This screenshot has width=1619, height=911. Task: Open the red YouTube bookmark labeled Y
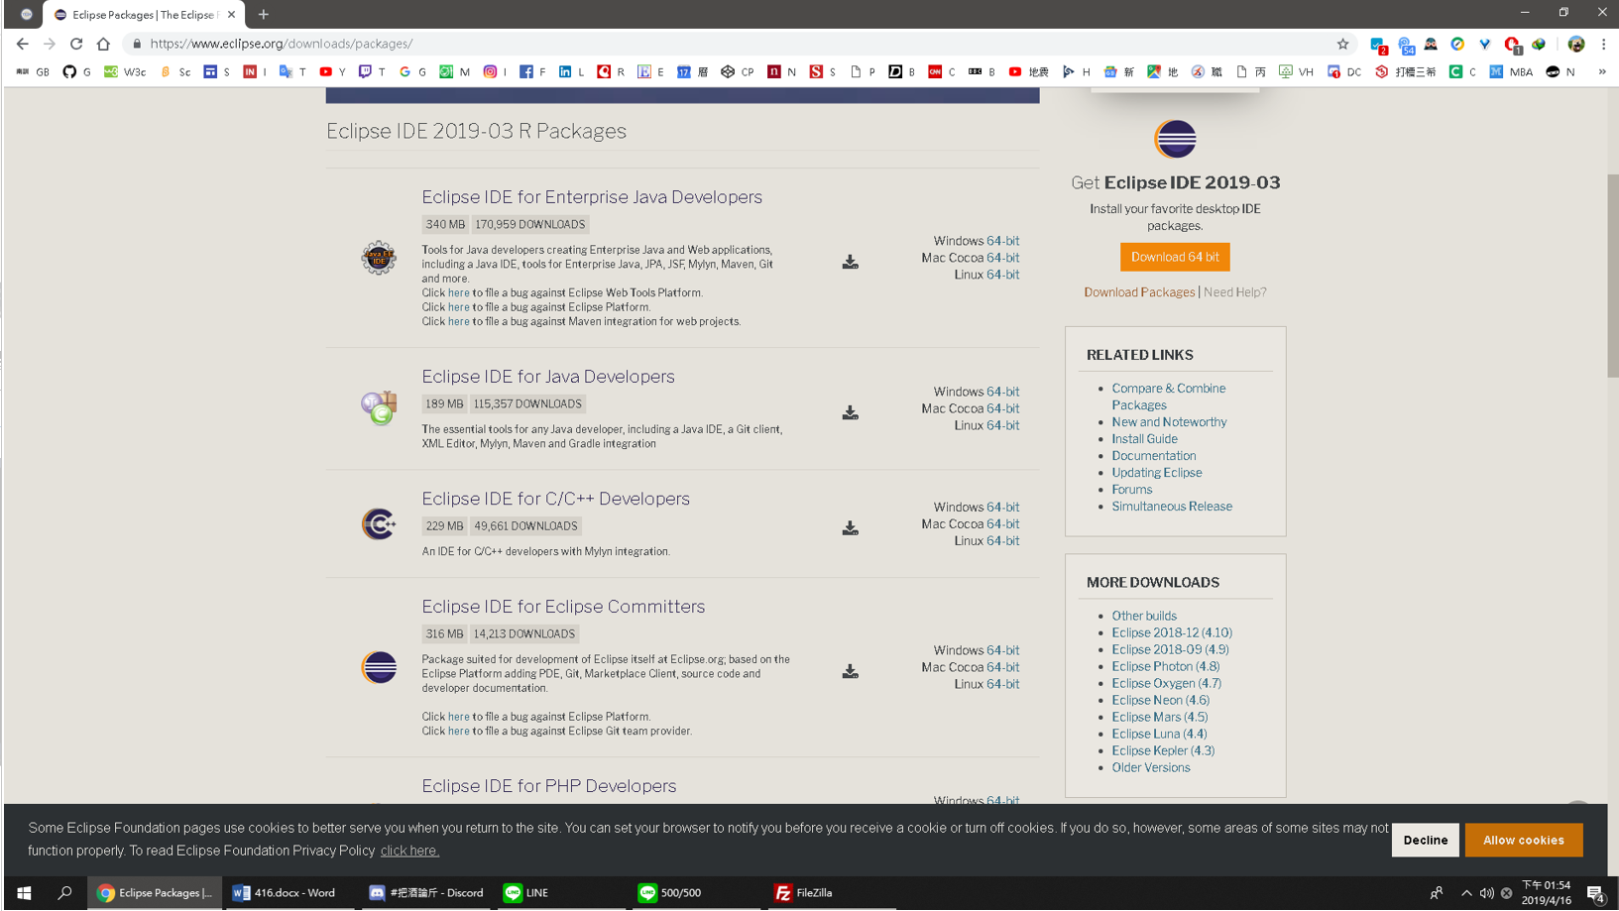332,71
